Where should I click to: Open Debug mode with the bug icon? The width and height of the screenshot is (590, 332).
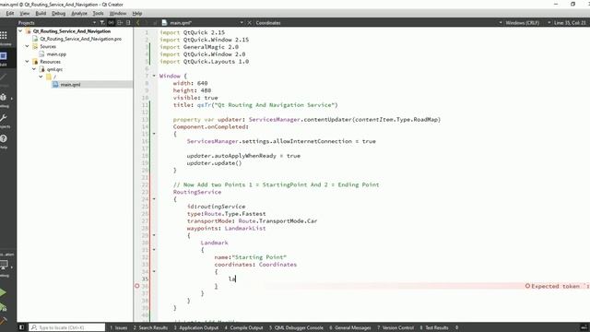4,98
